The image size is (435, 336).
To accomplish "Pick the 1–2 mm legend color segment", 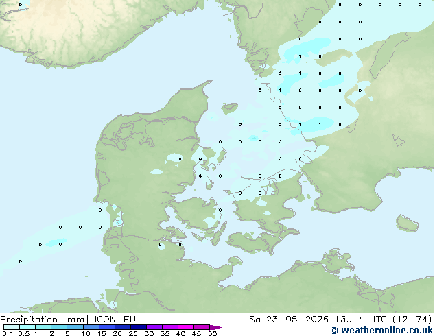I will tap(43, 327).
